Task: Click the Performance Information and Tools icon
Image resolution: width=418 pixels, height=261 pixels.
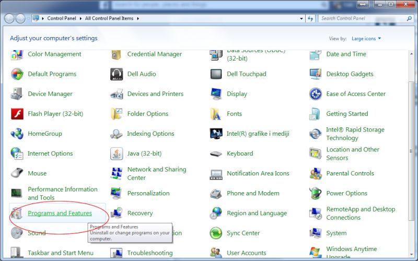Action: click(x=17, y=193)
